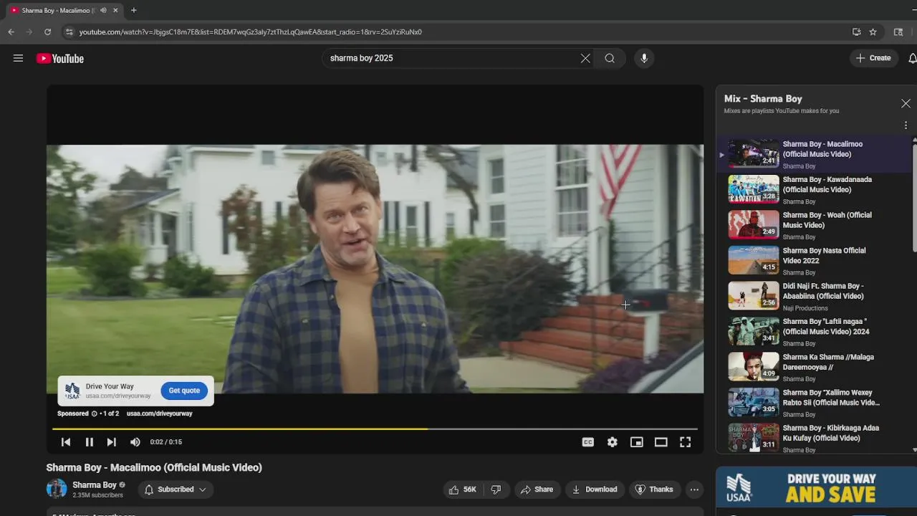Open usaa.com/driveyourway sponsored link
The width and height of the screenshot is (917, 516).
pos(160,414)
